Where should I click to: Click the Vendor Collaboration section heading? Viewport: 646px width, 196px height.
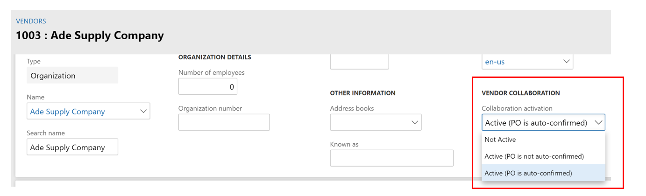(x=520, y=93)
